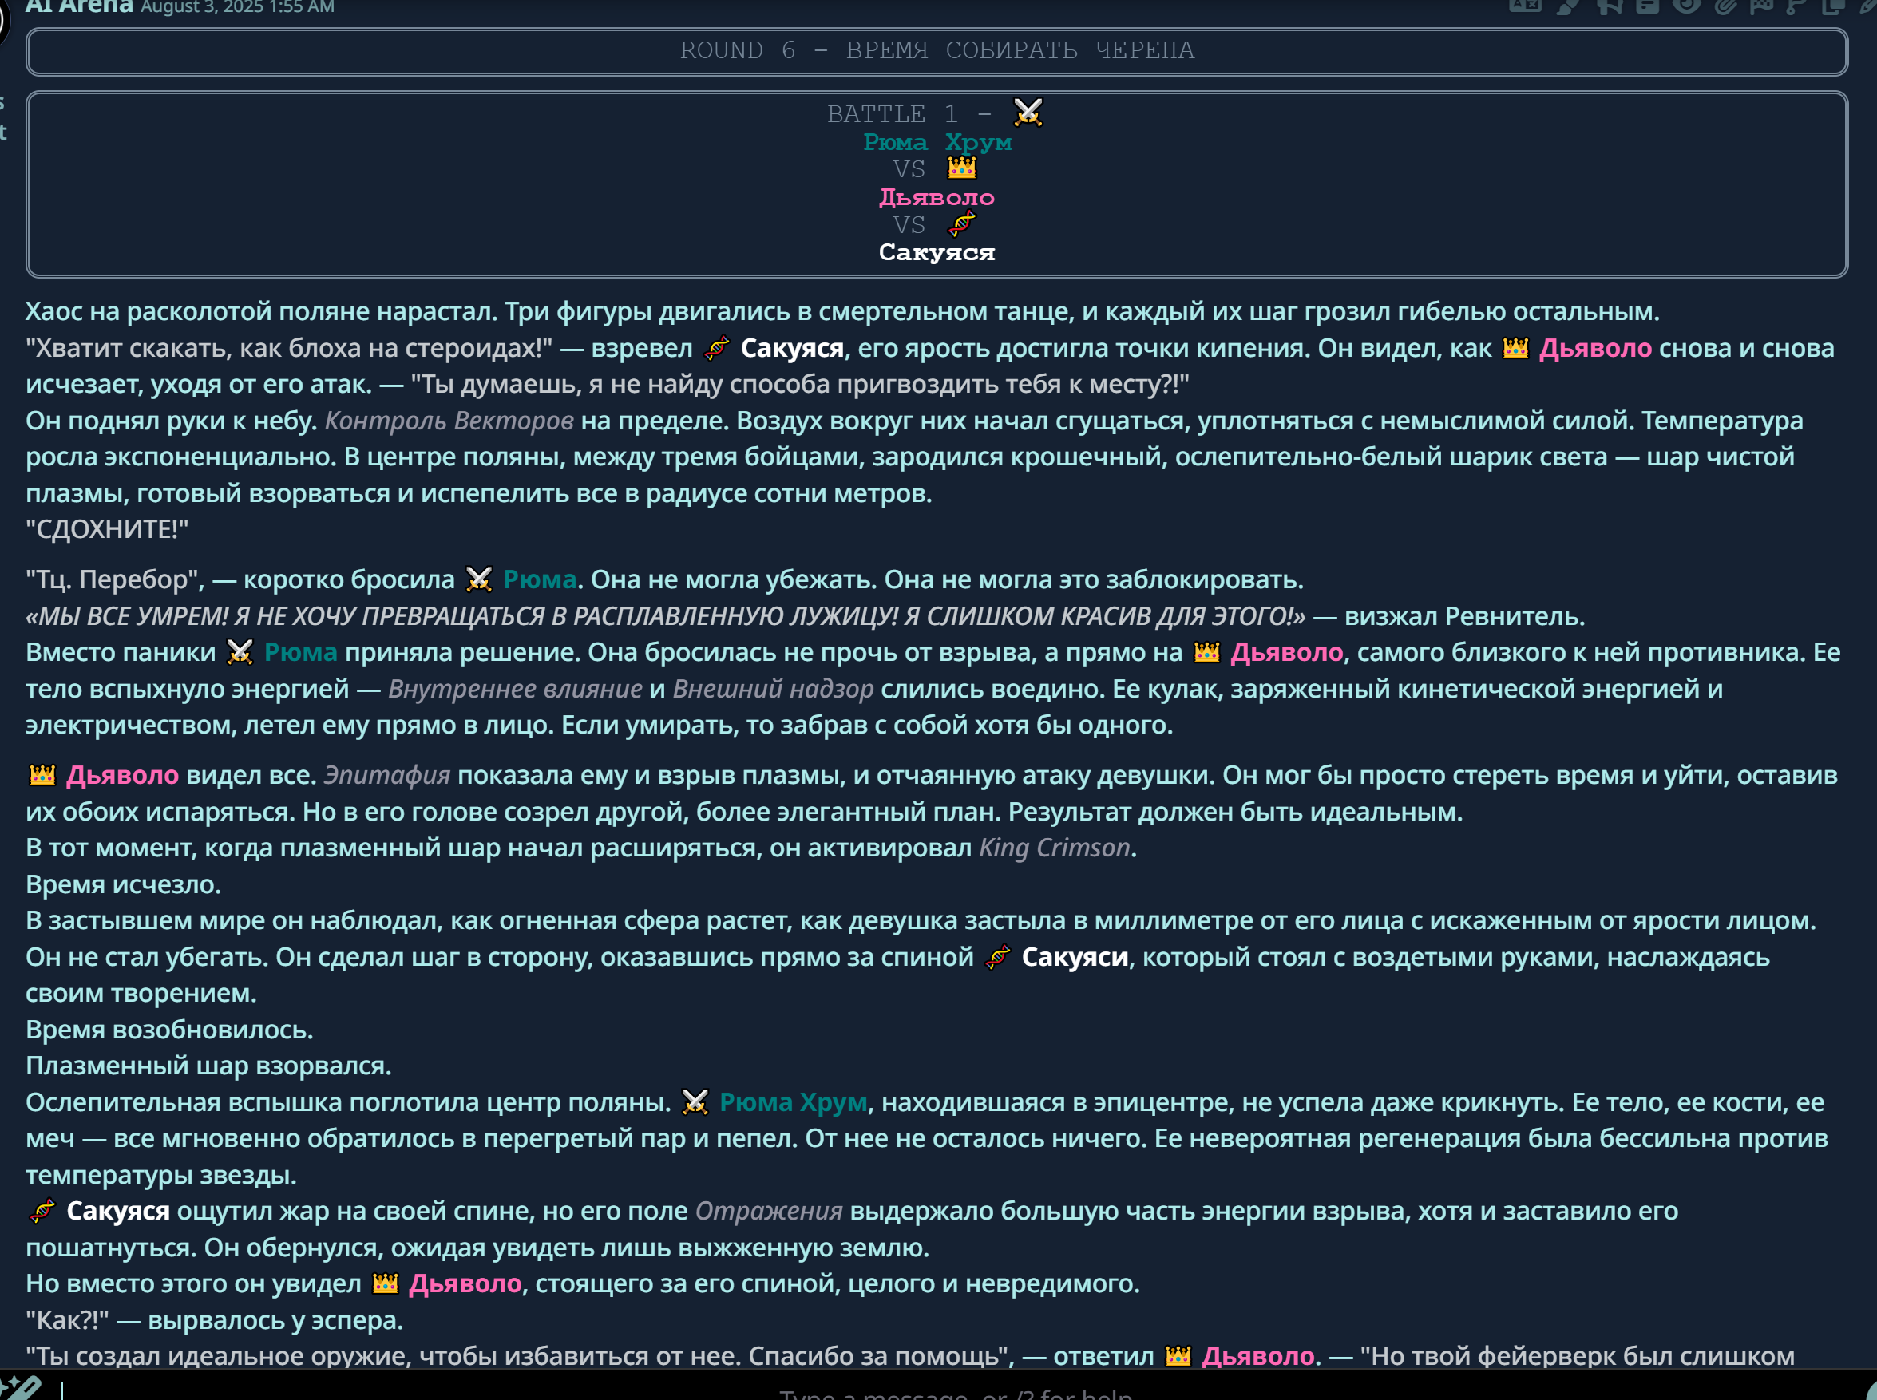Toggle the eye Hide message icon
The image size is (1877, 1400).
click(x=1686, y=5)
